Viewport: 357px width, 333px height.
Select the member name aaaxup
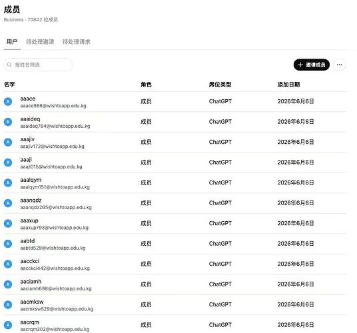coord(29,220)
